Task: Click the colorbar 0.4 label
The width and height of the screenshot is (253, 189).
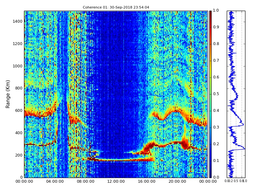Action: click(x=216, y=111)
